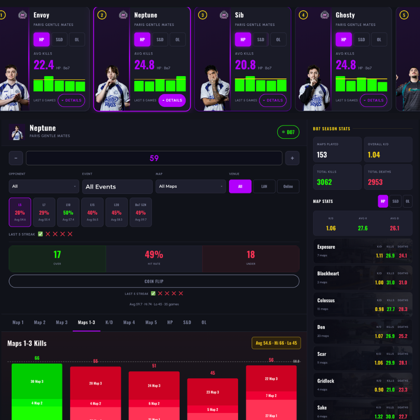Click the team logo on Sib's card
Image resolution: width=420 pixels, height=420 pixels.
coord(224,15)
